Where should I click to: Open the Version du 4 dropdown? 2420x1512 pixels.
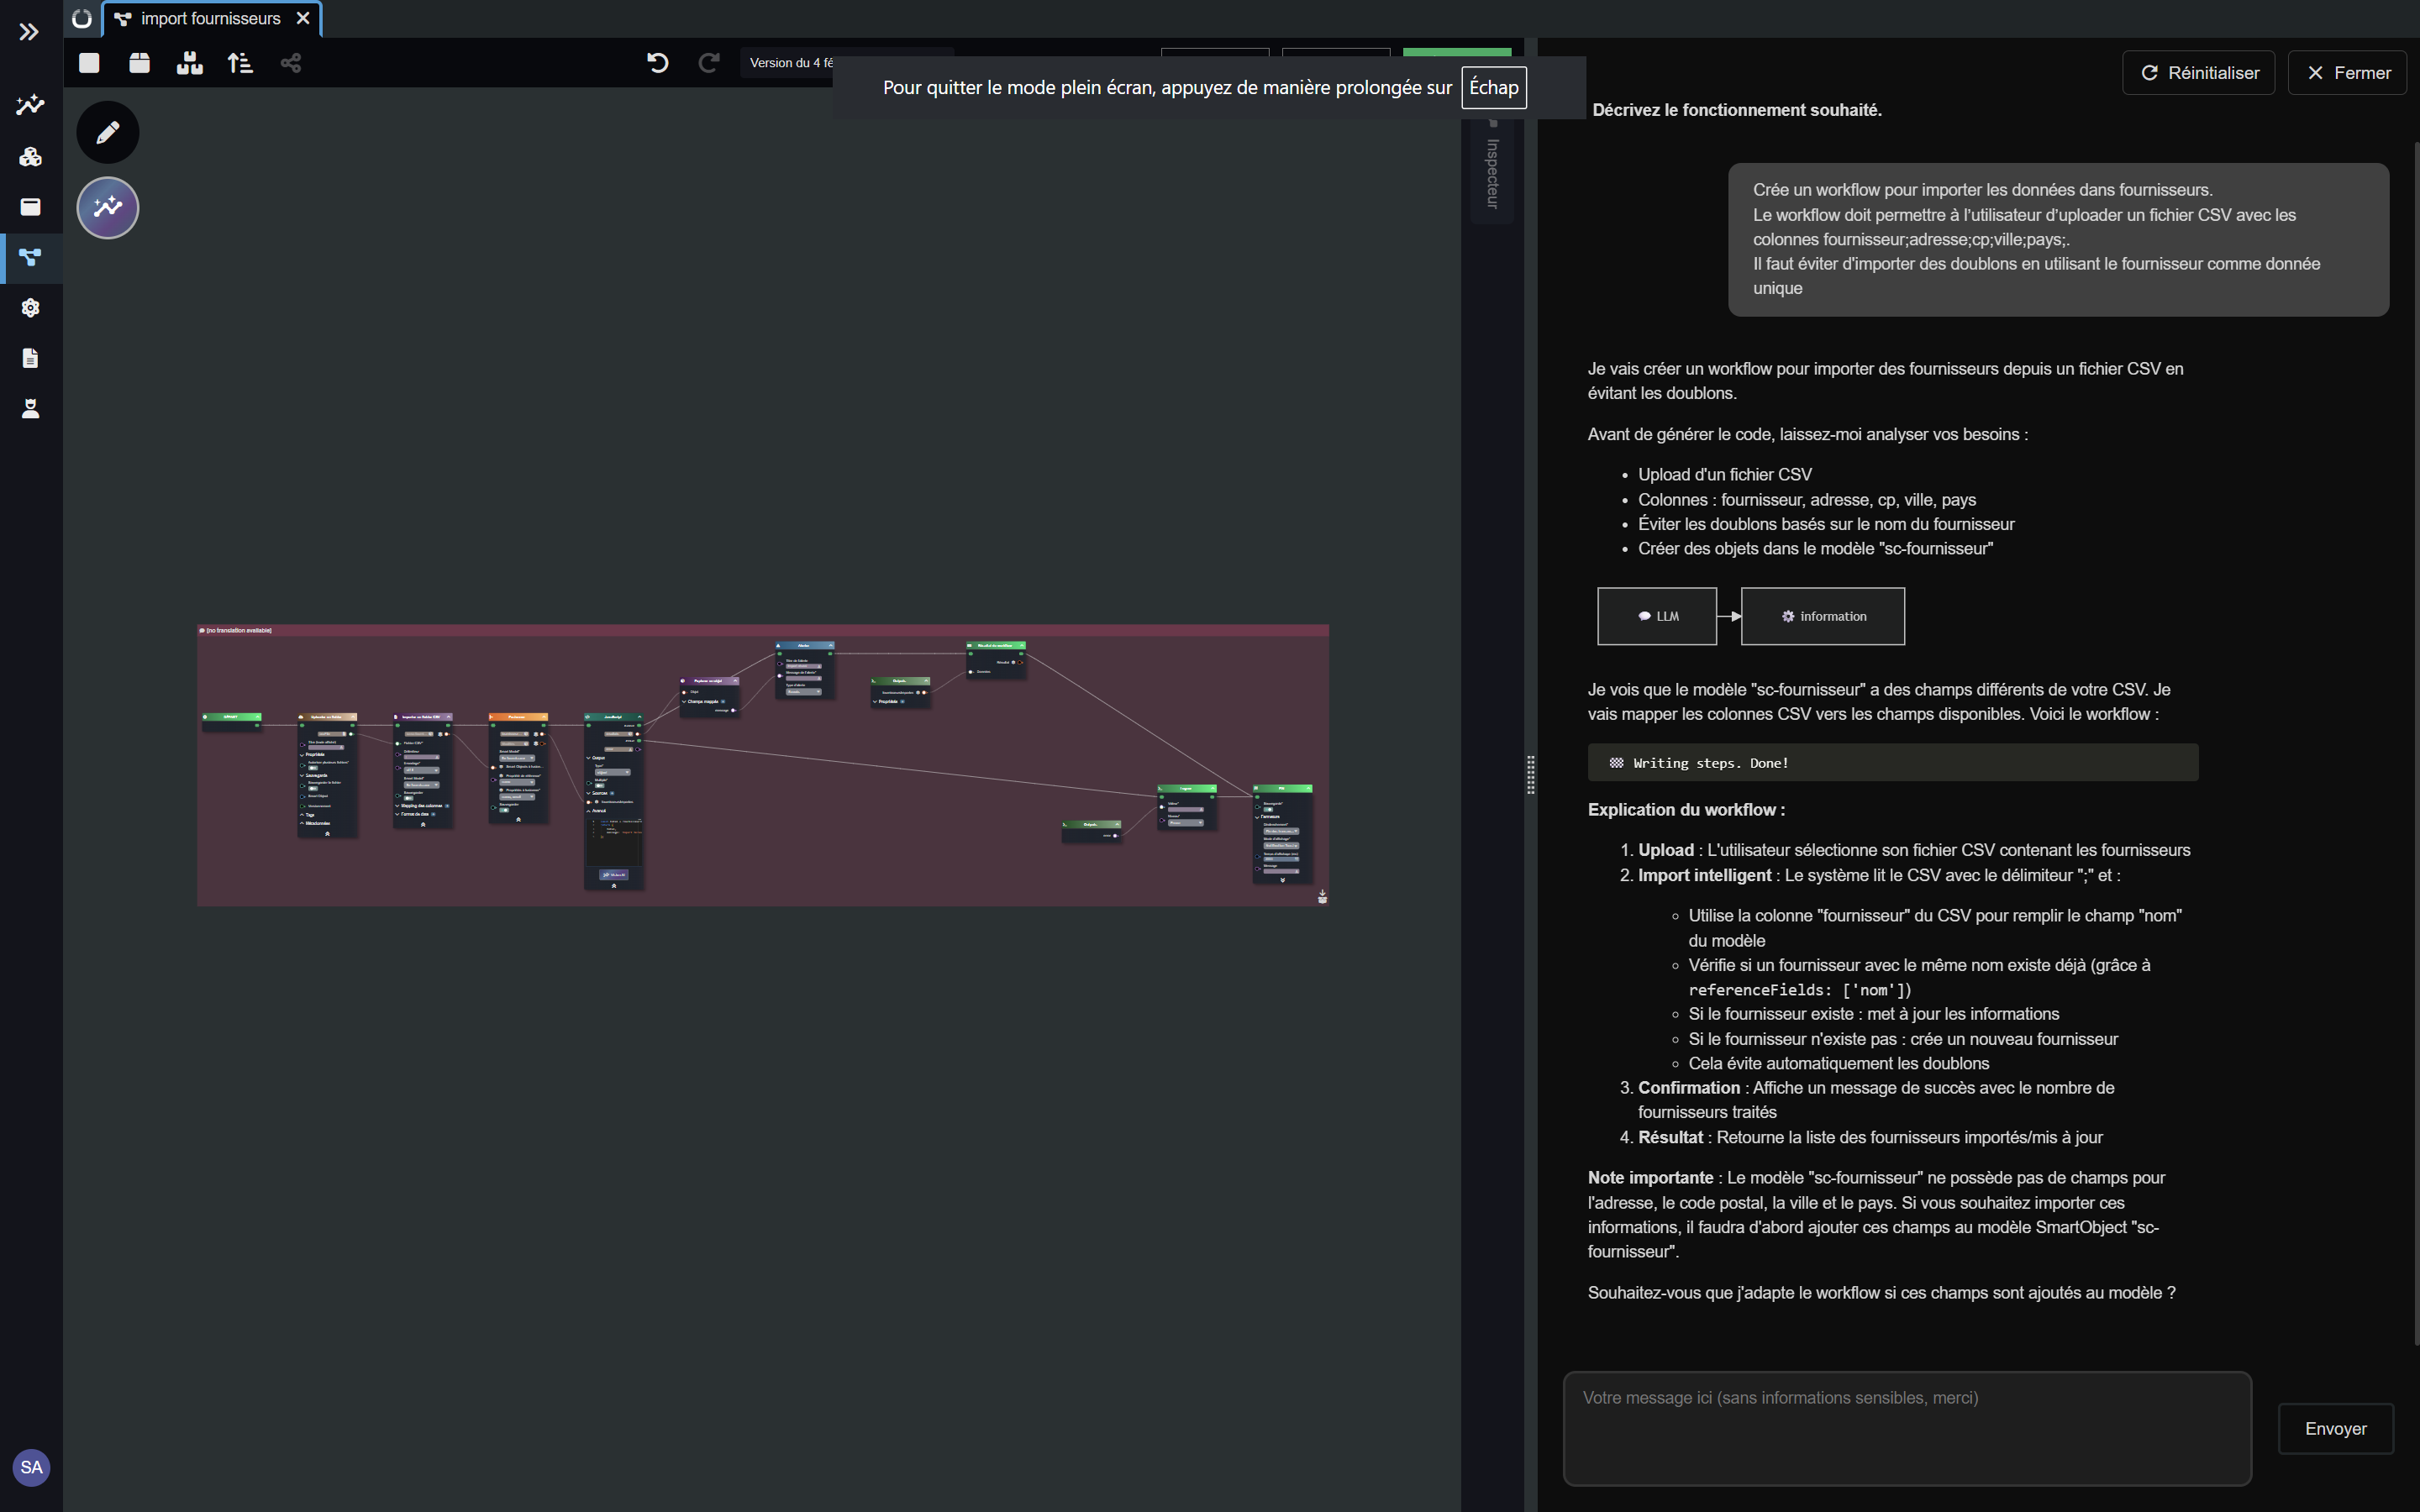[791, 63]
